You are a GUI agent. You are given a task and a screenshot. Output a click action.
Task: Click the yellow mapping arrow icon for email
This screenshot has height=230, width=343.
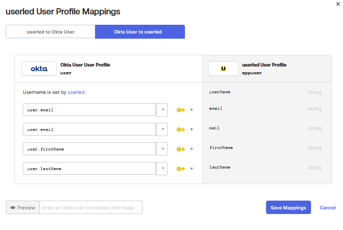181,110
